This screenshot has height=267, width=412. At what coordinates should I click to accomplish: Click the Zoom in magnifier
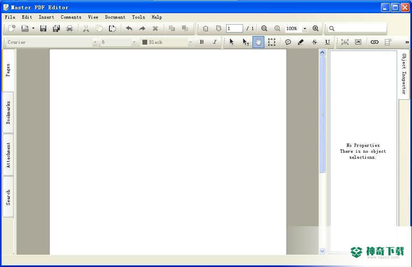click(316, 28)
